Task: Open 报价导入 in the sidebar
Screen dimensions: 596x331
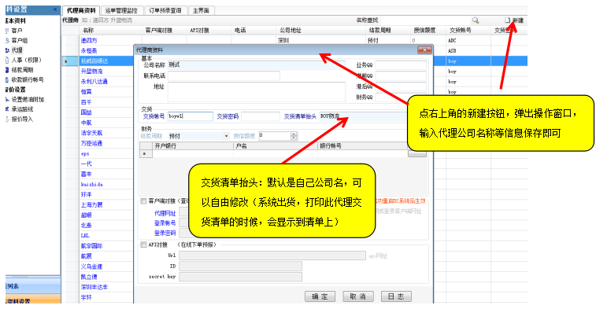Action: [21, 119]
